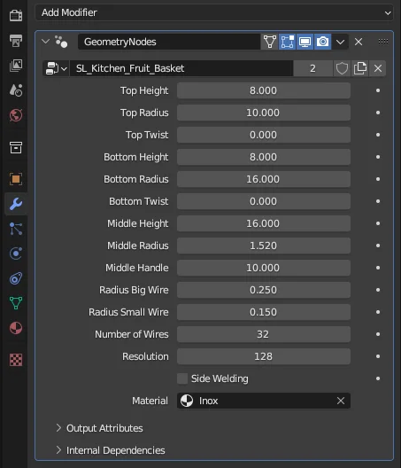Image resolution: width=401 pixels, height=468 pixels.
Task: Click the Number of Wires value field
Action: 263,334
